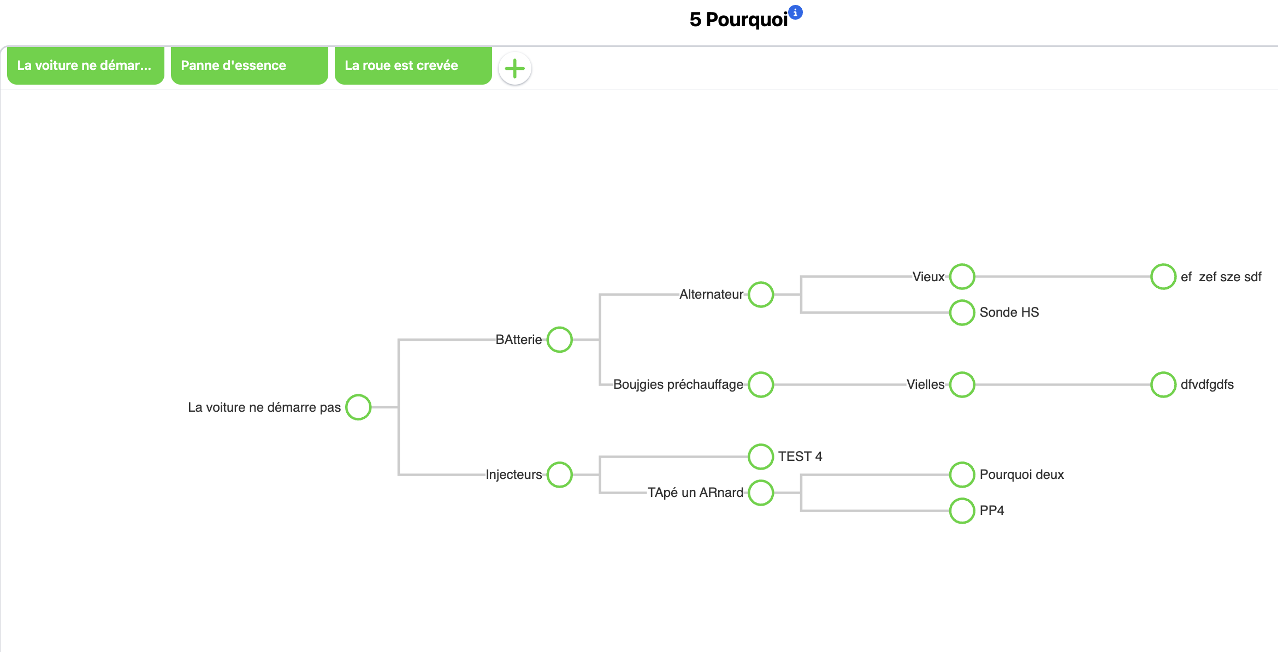This screenshot has height=652, width=1278.
Task: Select the Pourquoi deux node circle
Action: click(962, 475)
